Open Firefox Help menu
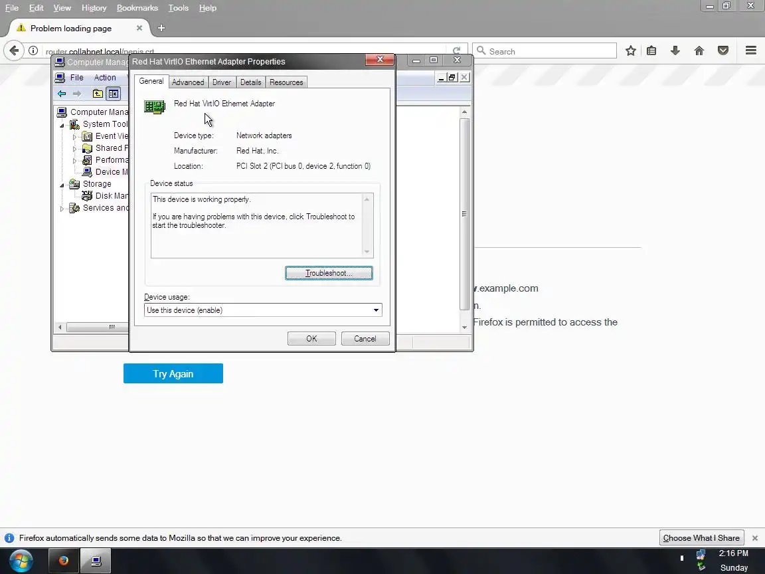This screenshot has width=765, height=574. click(207, 8)
